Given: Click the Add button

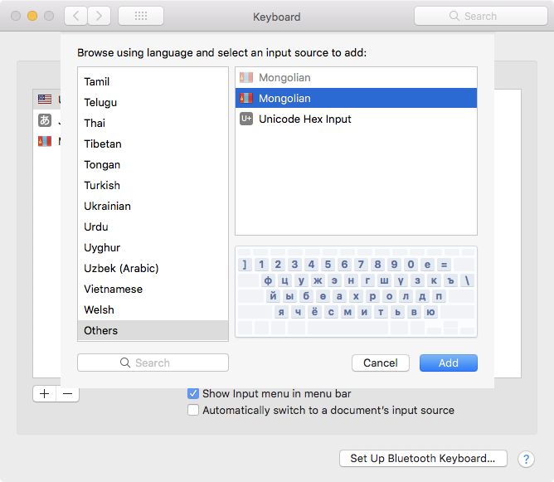Looking at the screenshot, I should point(448,363).
